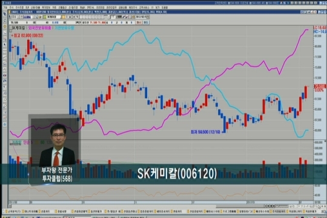Click the topmost icon in left sidebar
The height and width of the screenshot is (218, 327).
pyautogui.click(x=5, y=14)
